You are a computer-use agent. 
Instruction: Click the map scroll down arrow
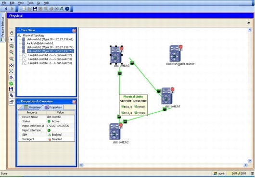click(x=250, y=161)
